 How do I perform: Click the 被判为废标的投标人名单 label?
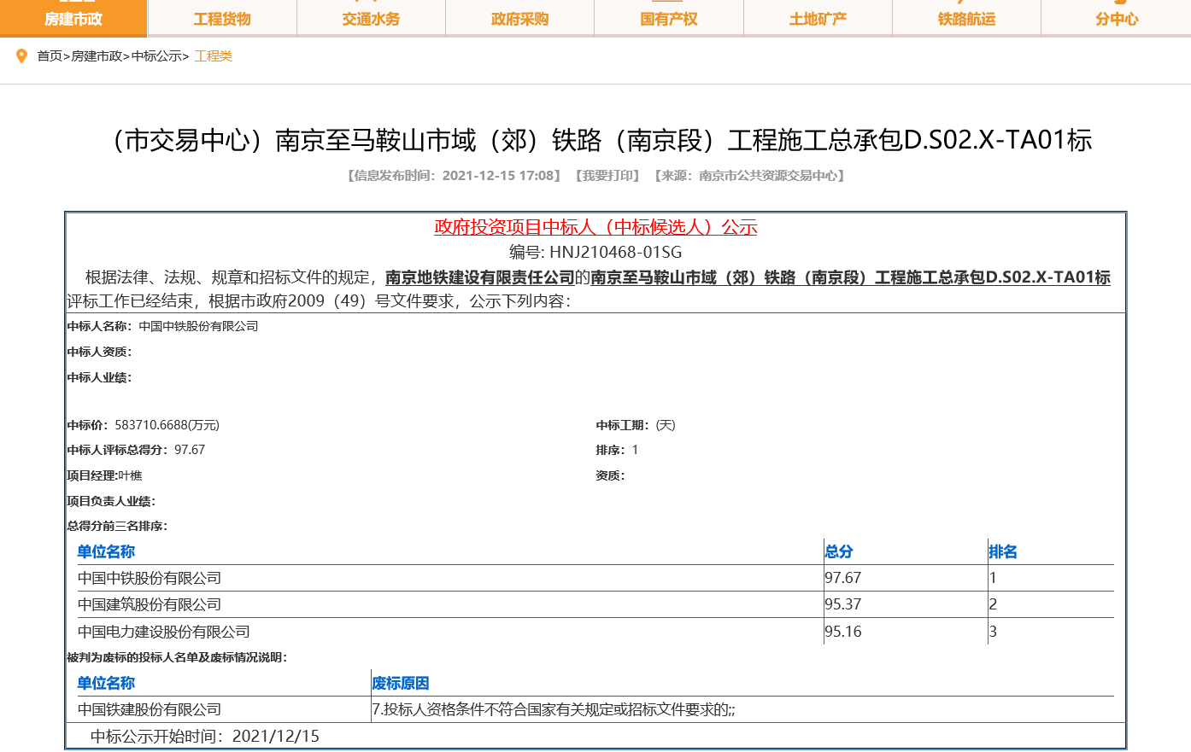point(177,657)
